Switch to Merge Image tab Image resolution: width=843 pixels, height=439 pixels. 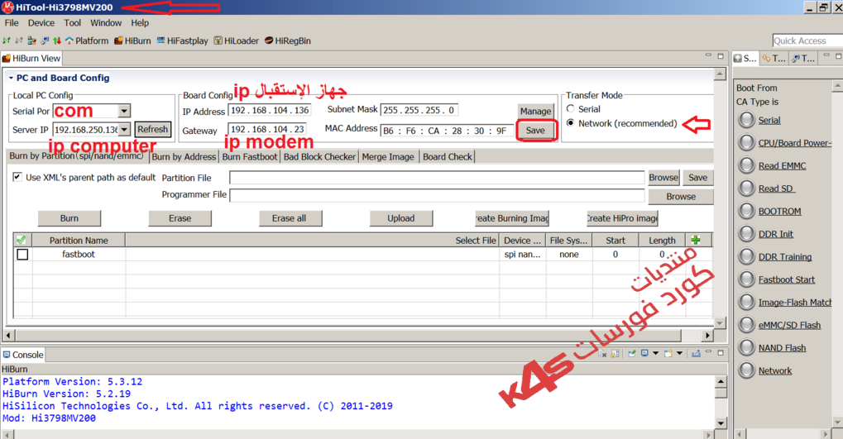pos(388,156)
